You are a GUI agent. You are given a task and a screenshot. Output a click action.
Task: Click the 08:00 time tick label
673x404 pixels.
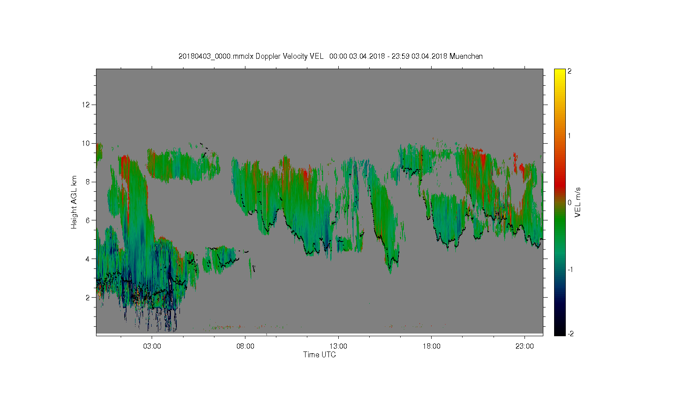[x=245, y=347]
